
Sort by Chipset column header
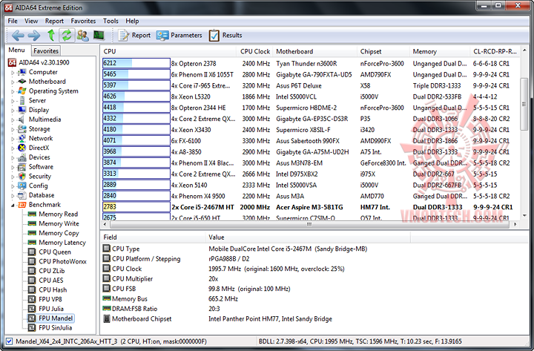pyautogui.click(x=383, y=51)
